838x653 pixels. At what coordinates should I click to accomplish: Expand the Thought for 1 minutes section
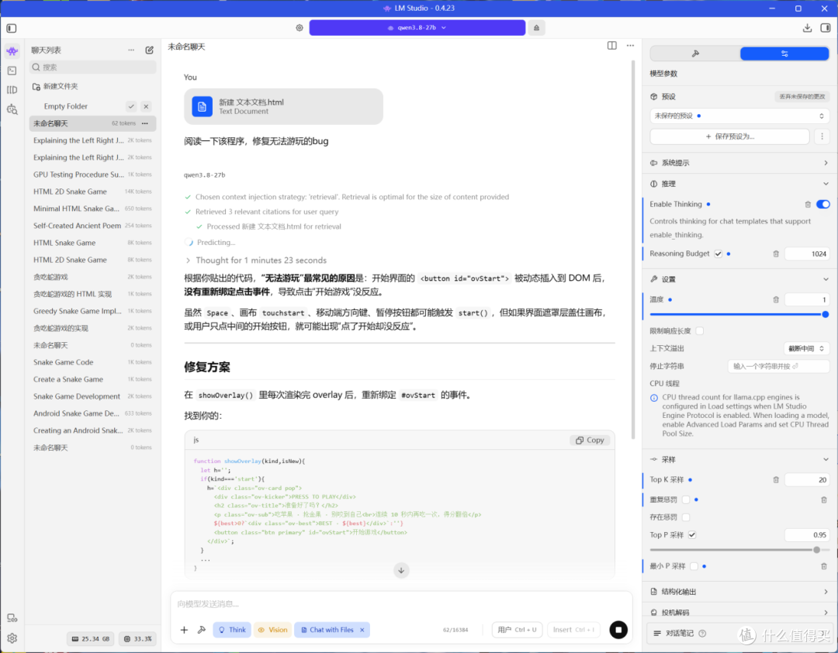[256, 261]
